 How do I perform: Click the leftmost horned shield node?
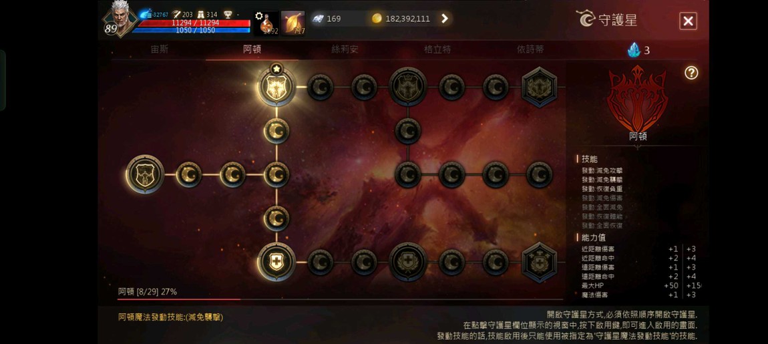pos(145,174)
